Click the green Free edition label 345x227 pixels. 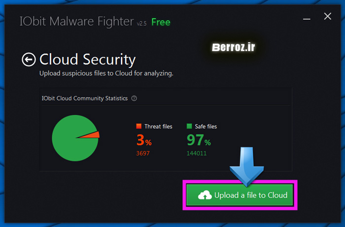[161, 22]
